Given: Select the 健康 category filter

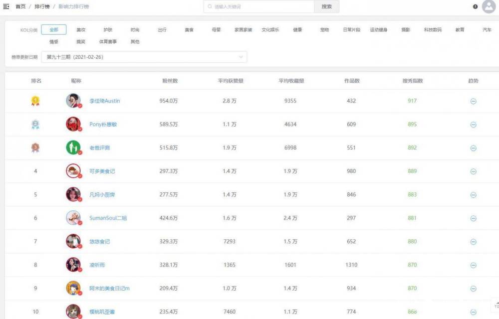Looking at the screenshot, I should tap(297, 29).
